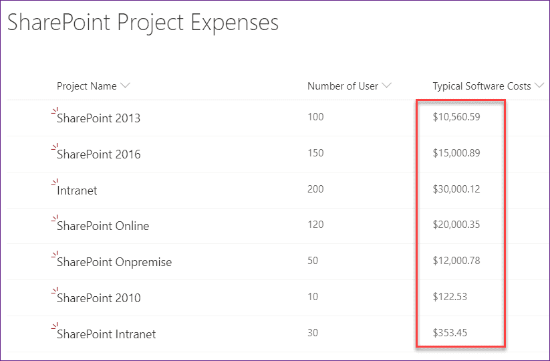Click the new-item marker beside SharePoint 2013
This screenshot has height=361, width=550.
pyautogui.click(x=55, y=111)
